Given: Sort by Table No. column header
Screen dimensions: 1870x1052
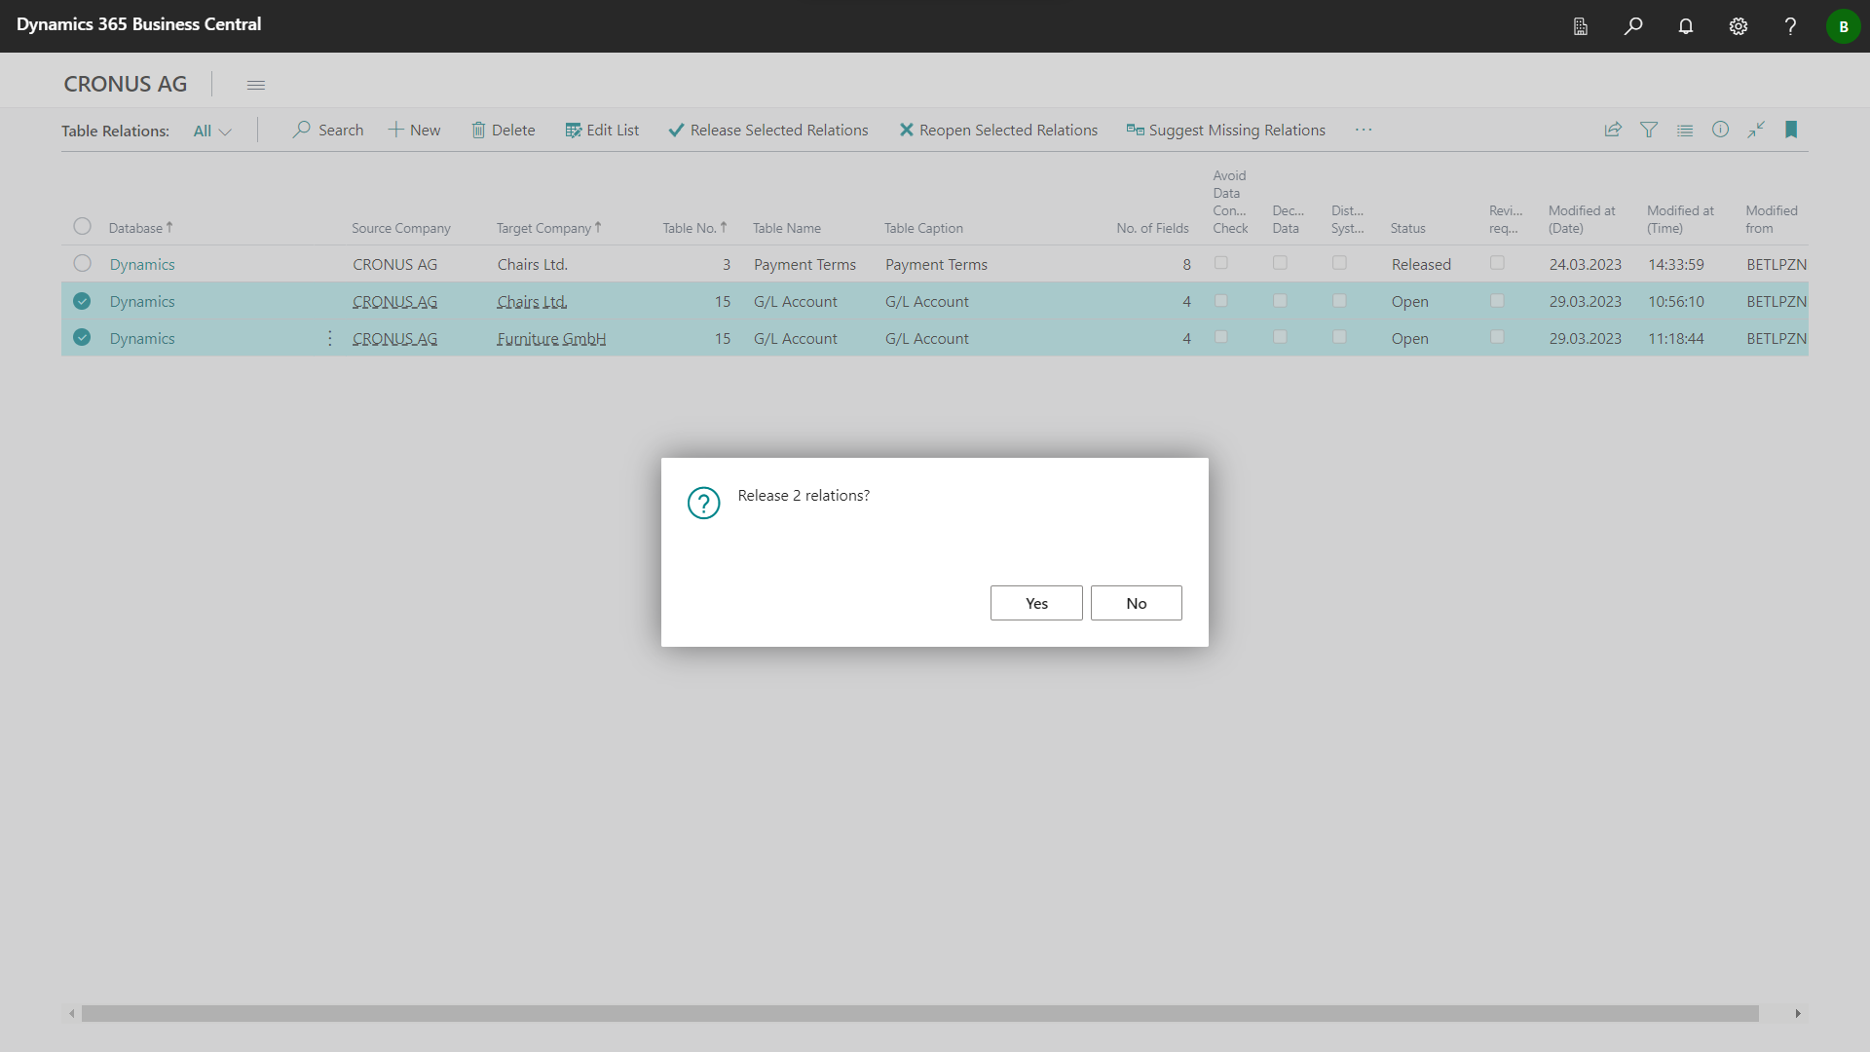Looking at the screenshot, I should (694, 228).
